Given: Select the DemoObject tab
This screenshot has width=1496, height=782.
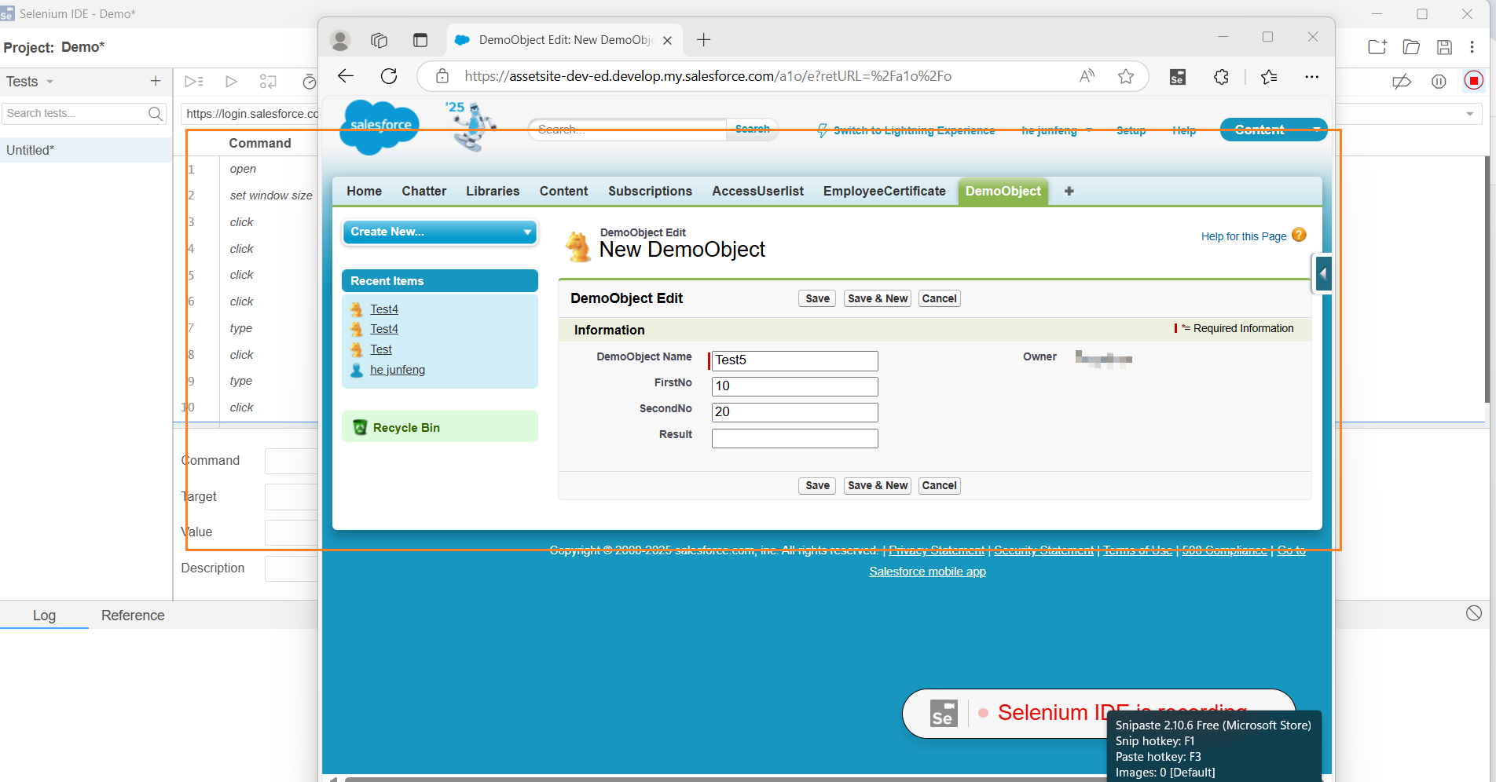Looking at the screenshot, I should coord(1003,191).
